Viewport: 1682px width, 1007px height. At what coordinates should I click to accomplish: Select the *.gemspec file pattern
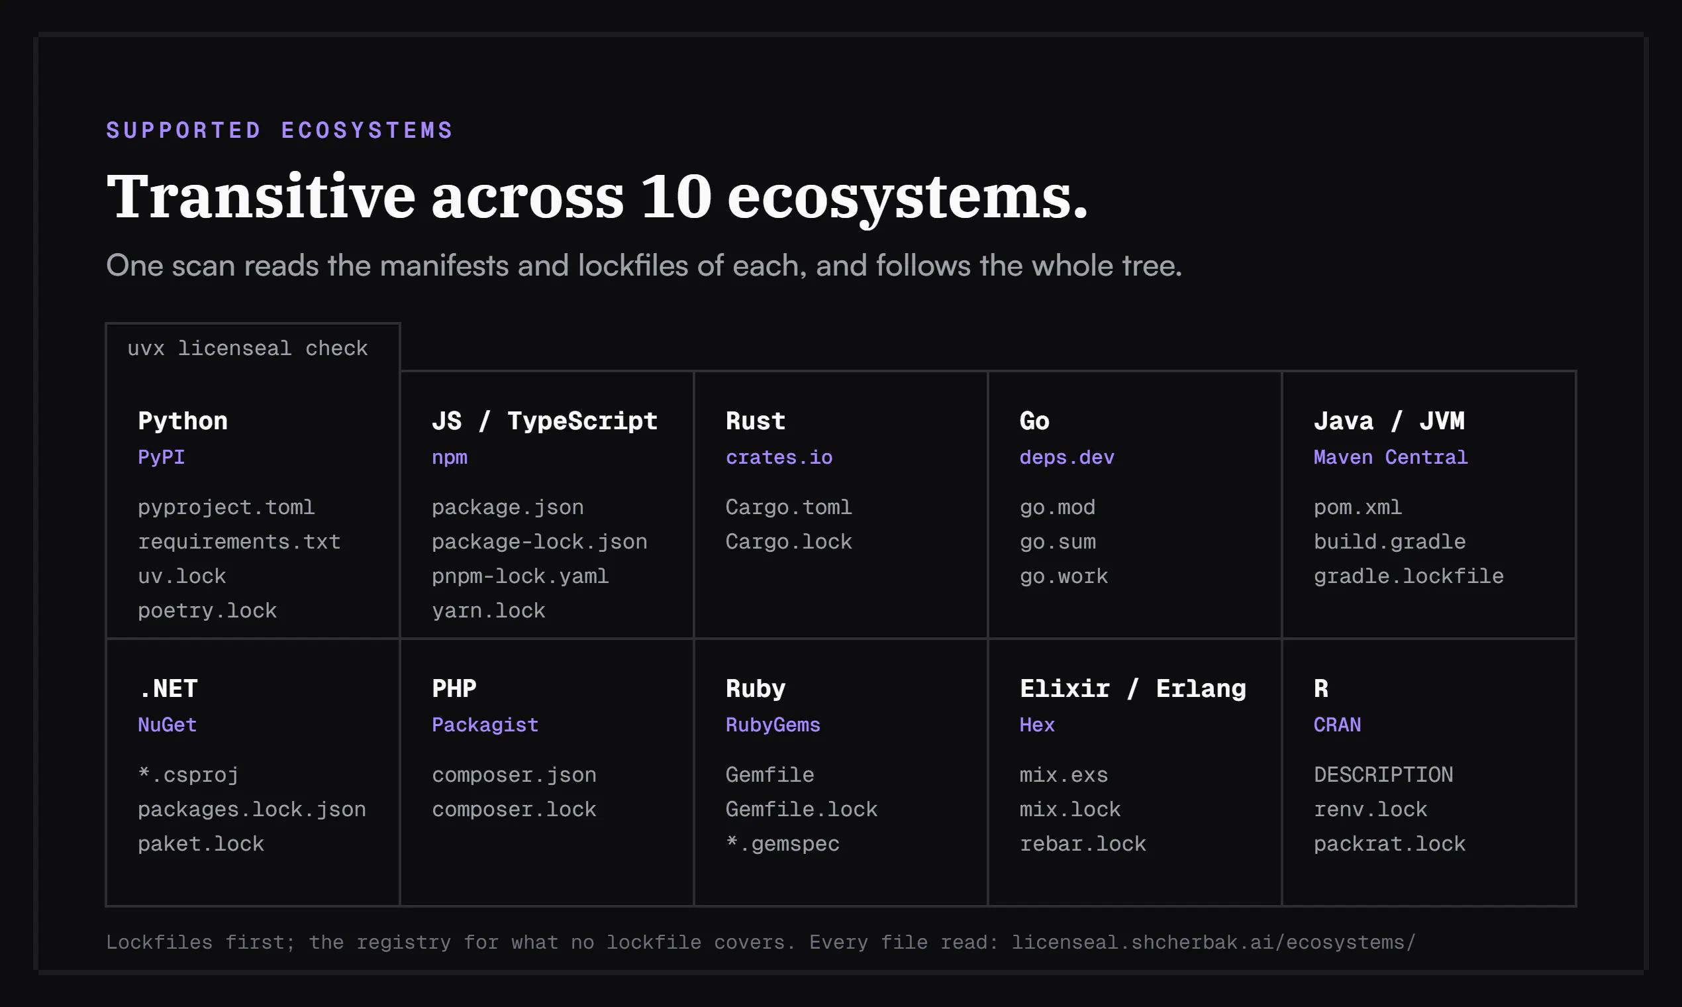782,843
